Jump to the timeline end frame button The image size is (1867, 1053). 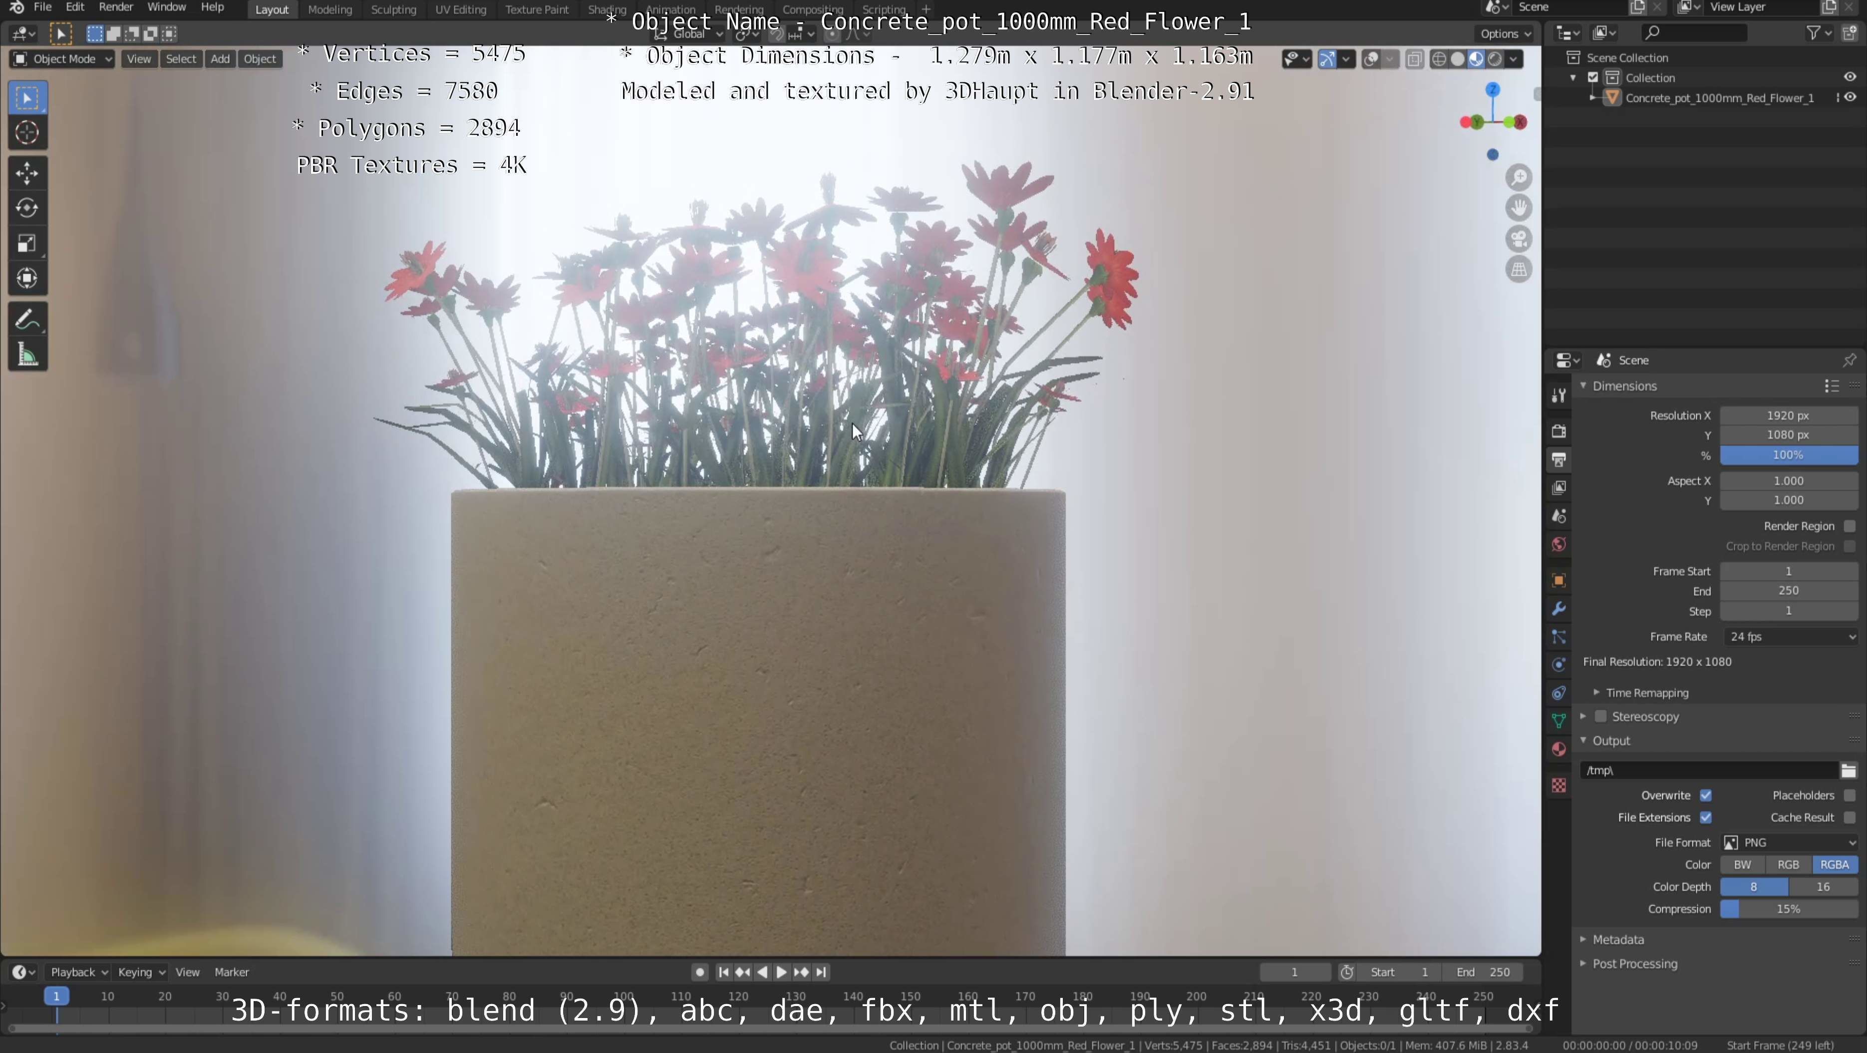tap(821, 973)
